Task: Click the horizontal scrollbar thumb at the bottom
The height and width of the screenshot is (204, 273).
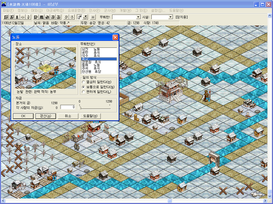Action: 170,201
